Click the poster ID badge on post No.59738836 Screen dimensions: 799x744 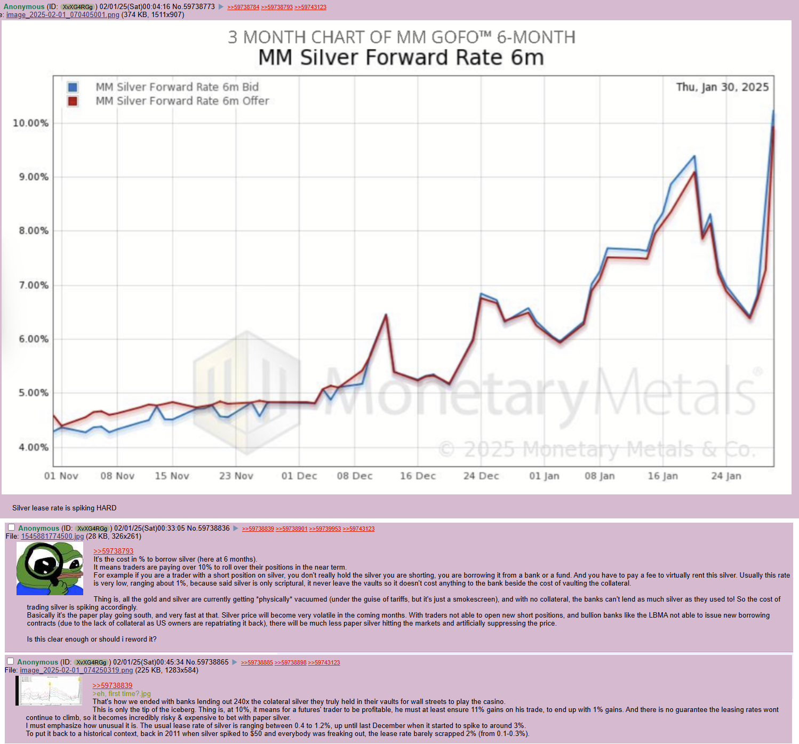[x=93, y=529]
